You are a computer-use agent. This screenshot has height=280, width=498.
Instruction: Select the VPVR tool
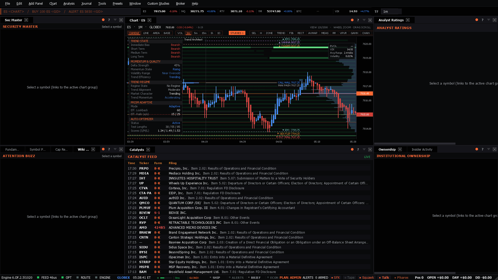click(x=343, y=33)
